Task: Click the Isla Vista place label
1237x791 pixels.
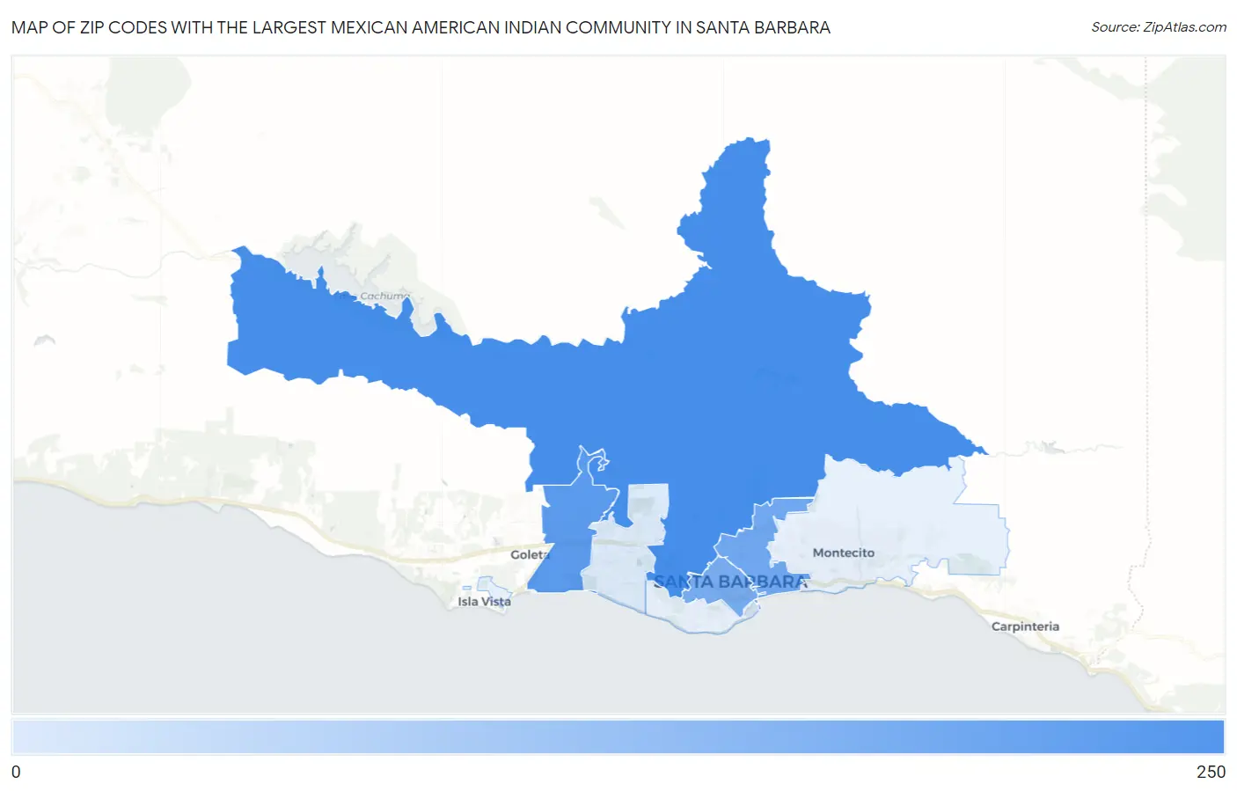Action: [484, 602]
